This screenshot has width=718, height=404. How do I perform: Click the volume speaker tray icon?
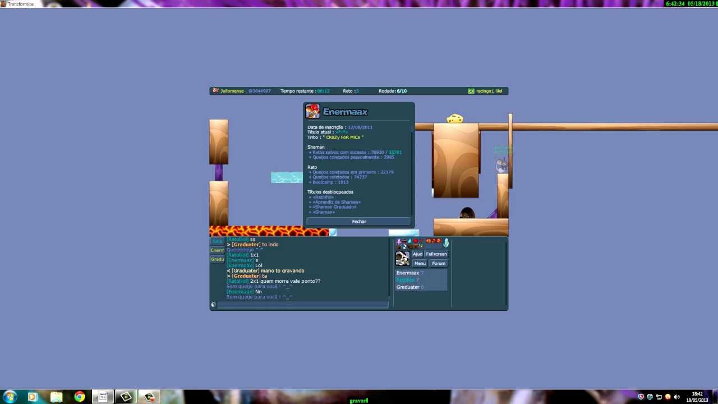pyautogui.click(x=677, y=397)
